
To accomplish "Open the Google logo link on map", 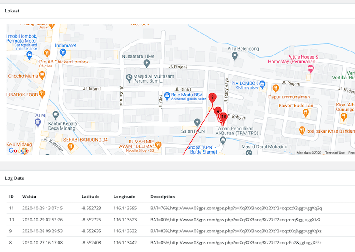I will 19,150.
